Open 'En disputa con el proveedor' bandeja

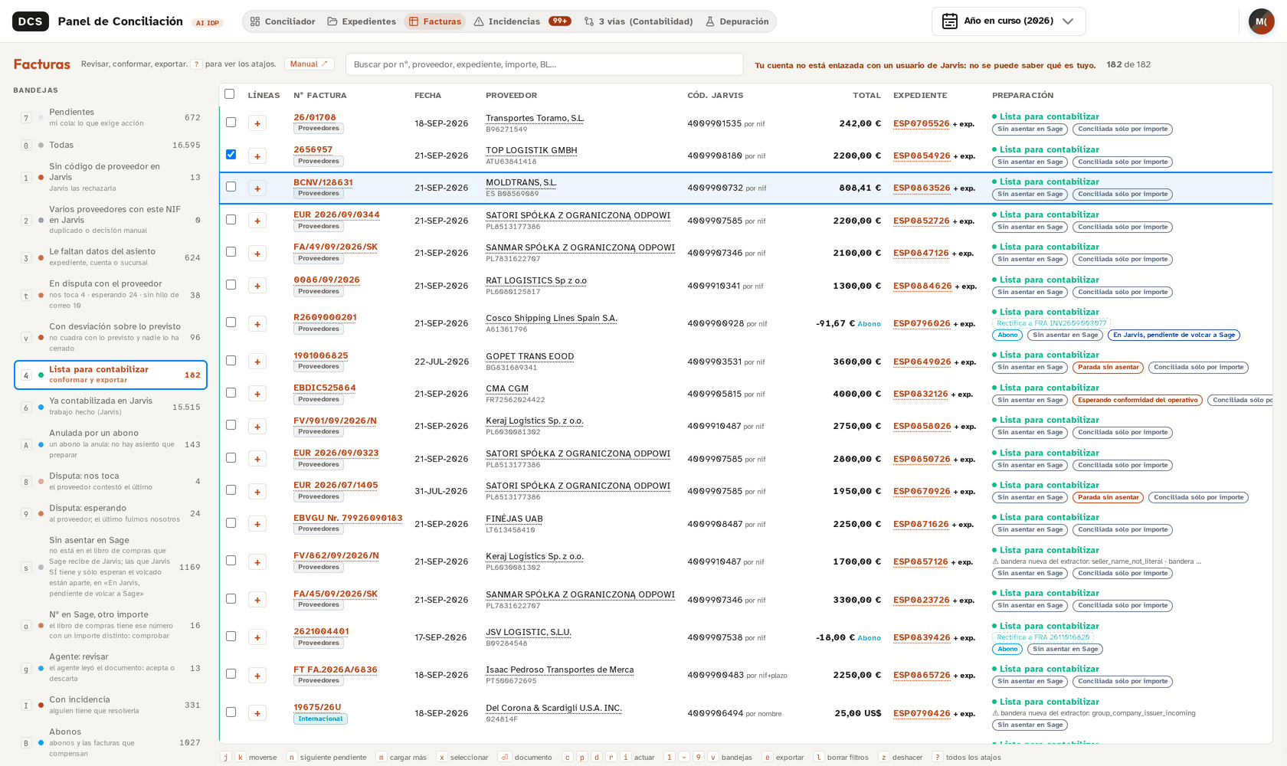[x=110, y=294]
